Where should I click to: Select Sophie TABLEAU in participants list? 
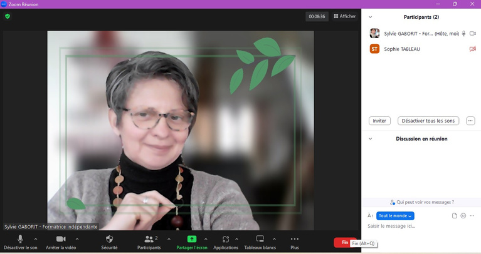click(x=421, y=49)
